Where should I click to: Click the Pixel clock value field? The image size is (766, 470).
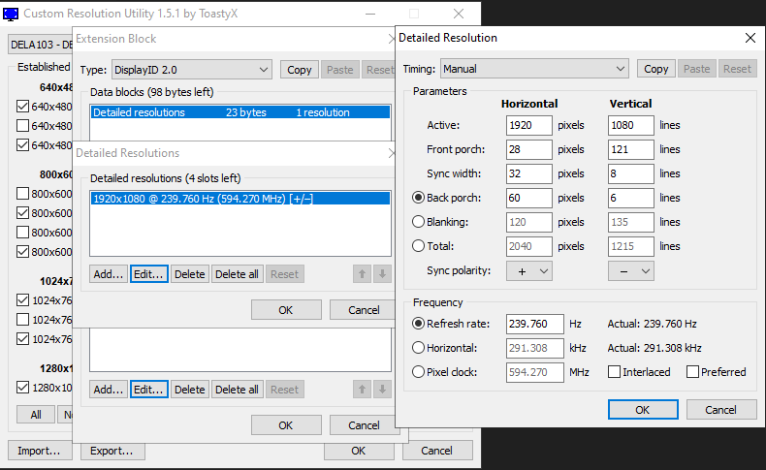[x=535, y=372]
